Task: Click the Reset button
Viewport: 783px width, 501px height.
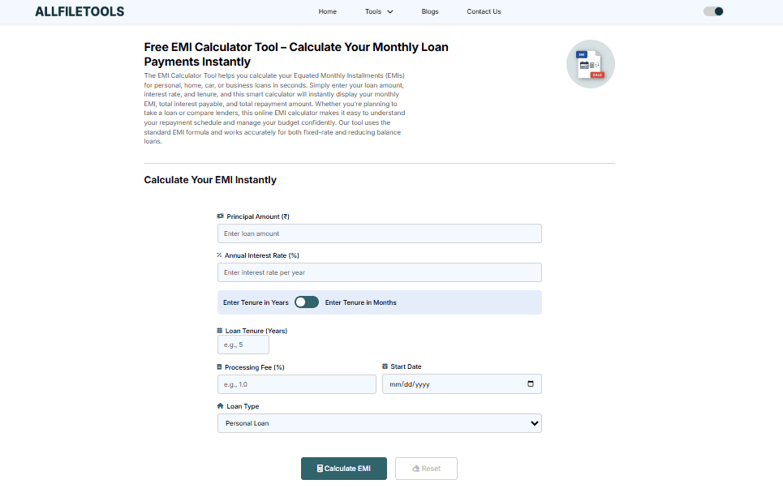Action: 426,469
